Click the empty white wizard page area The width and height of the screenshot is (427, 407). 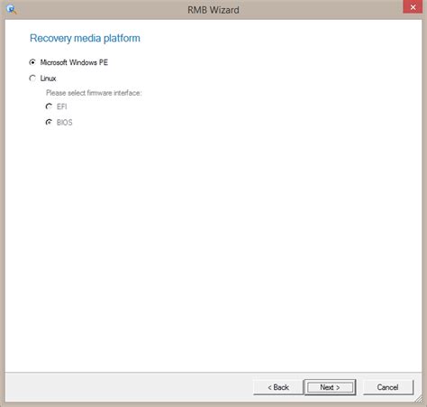pos(213,241)
